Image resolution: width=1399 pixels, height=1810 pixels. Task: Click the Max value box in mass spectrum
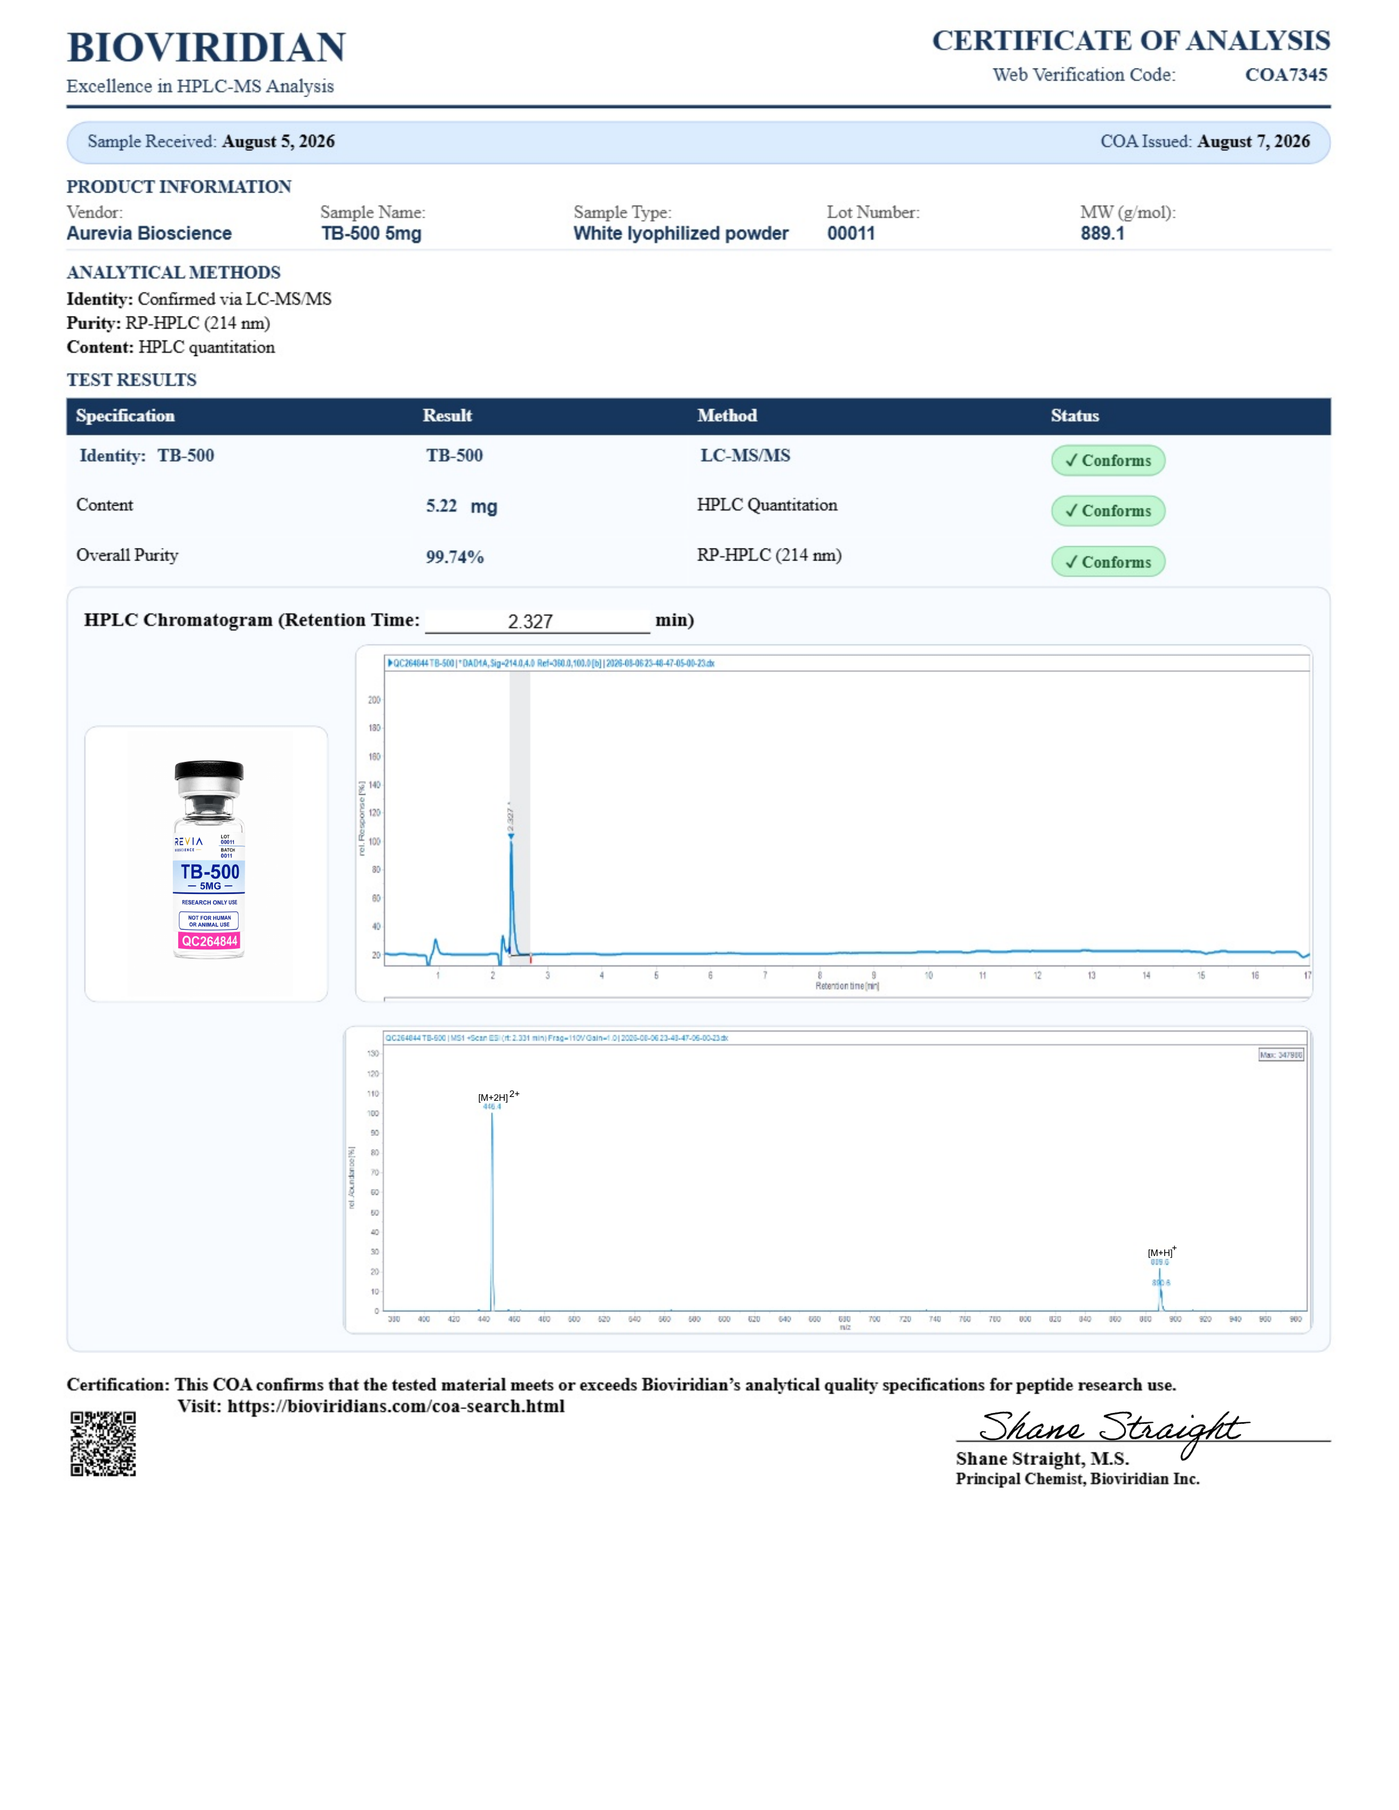point(1281,1055)
